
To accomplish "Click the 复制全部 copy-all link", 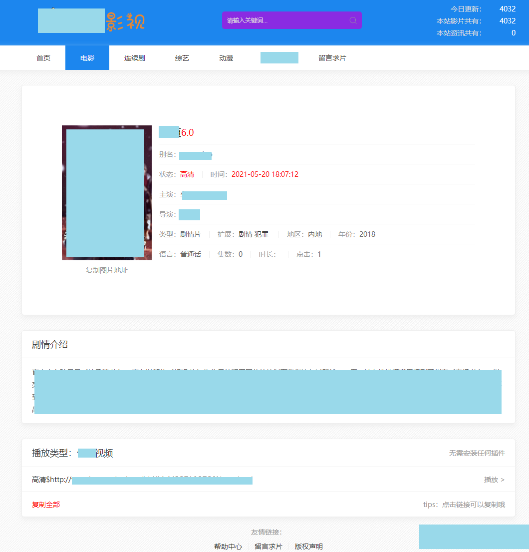I will (x=45, y=505).
